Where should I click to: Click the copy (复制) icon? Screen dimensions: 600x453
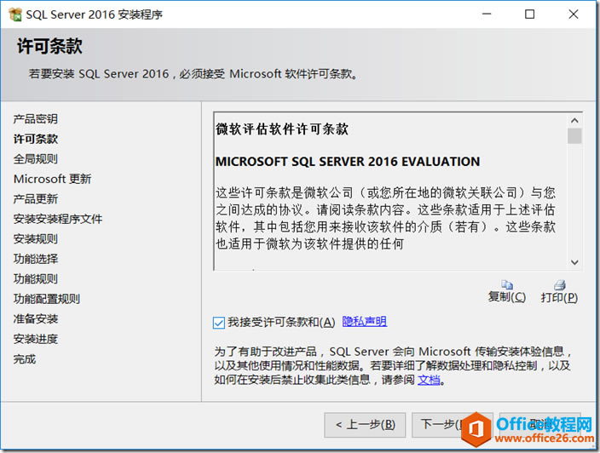click(507, 284)
